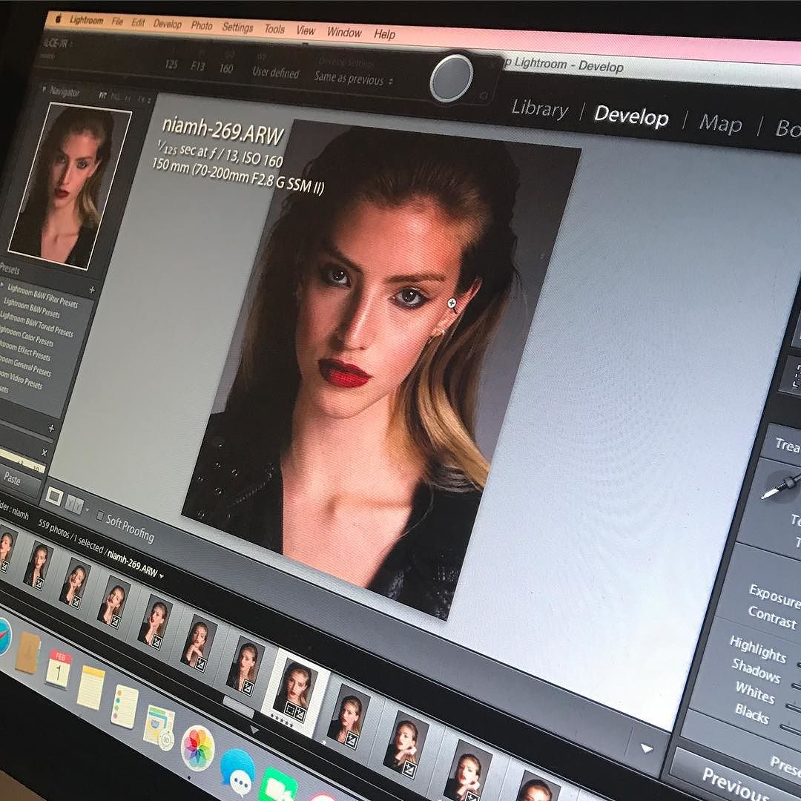Open the 'Same as previous' develop settings dropdown
Viewport: 801px width, 801px height.
coord(354,79)
